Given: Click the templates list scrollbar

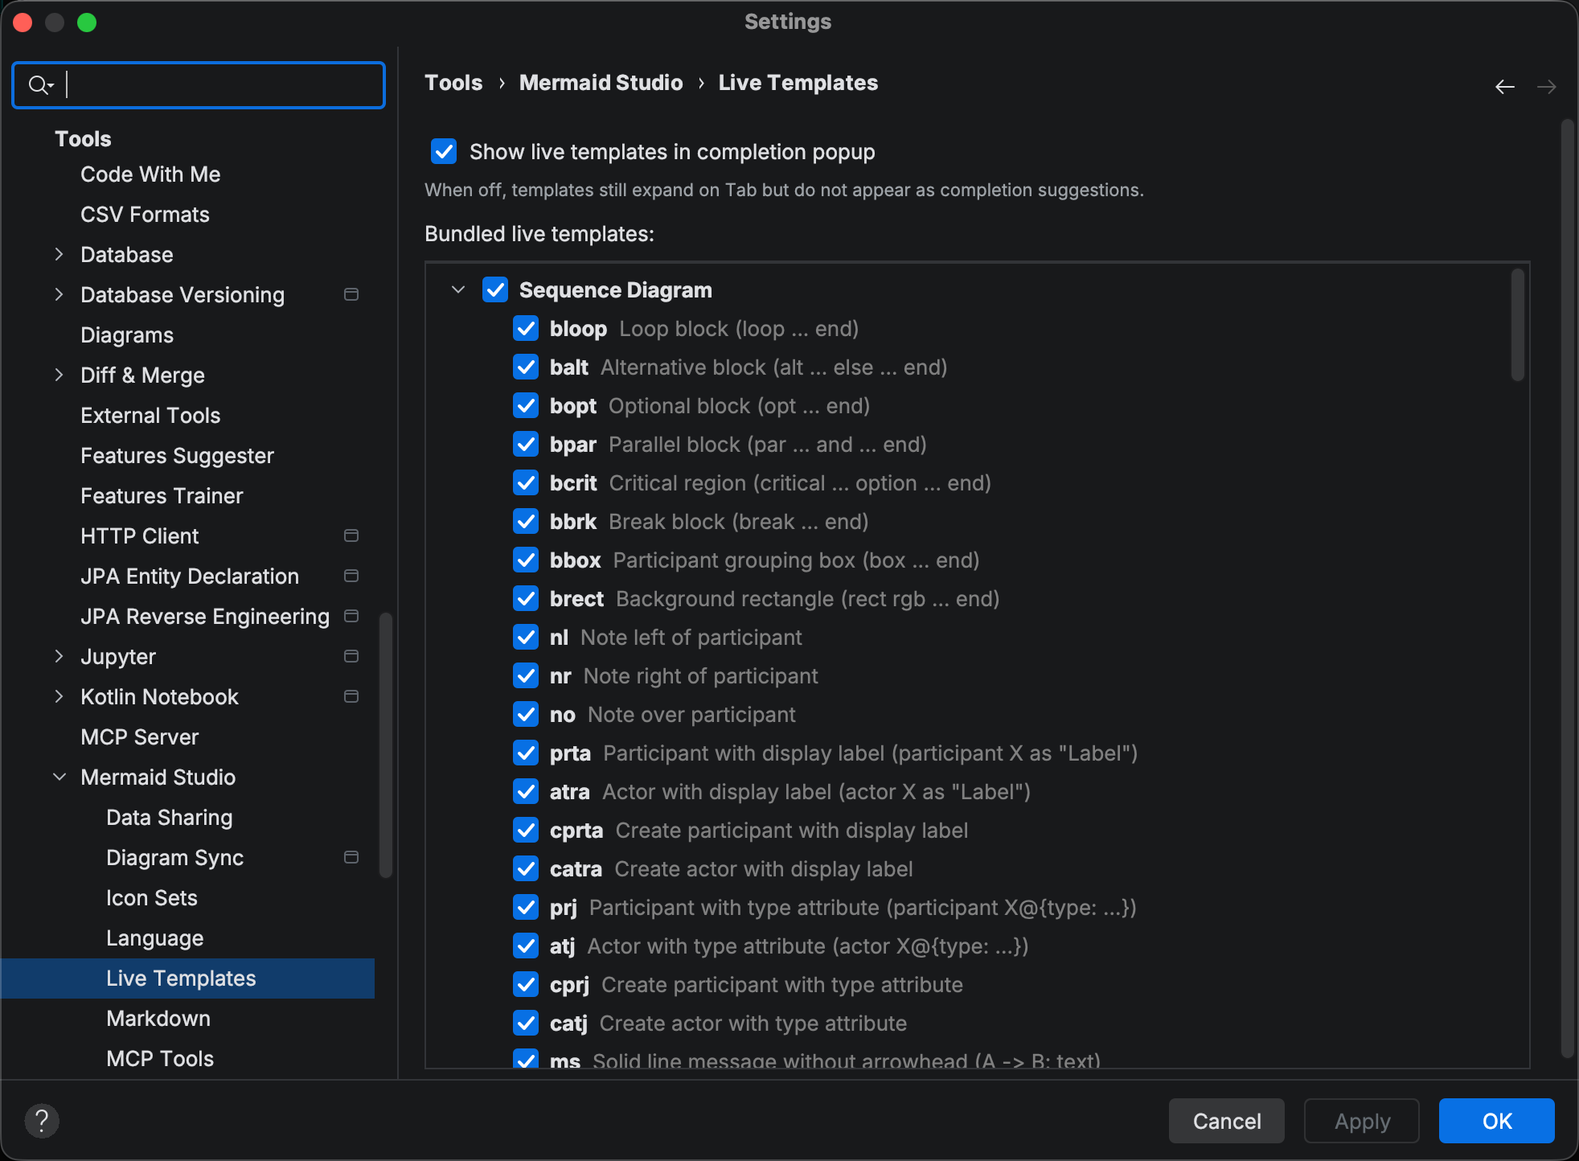Looking at the screenshot, I should tap(1518, 325).
